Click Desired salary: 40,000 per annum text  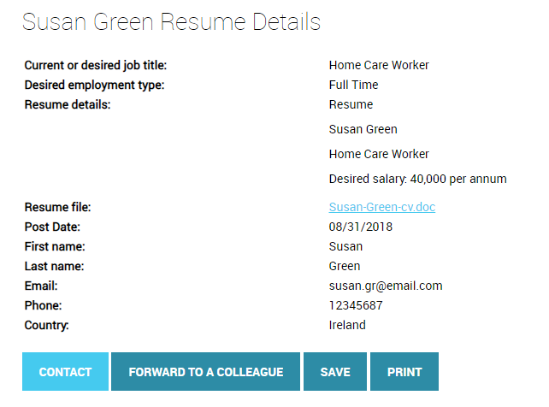point(417,179)
